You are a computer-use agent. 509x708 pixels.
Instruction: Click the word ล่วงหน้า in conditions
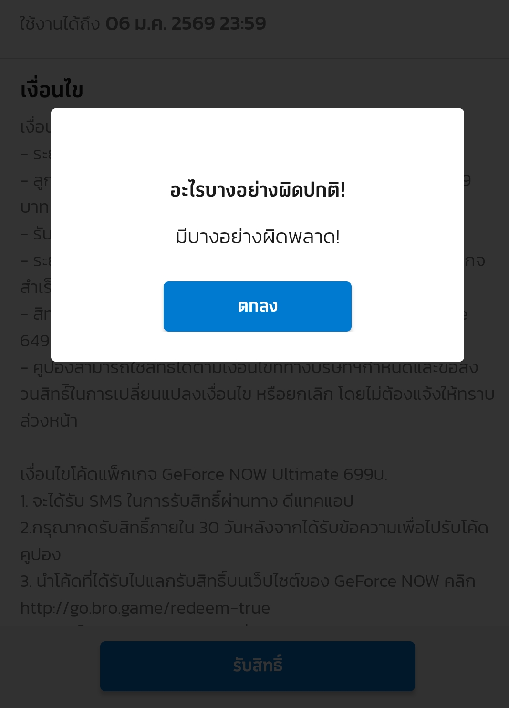(49, 421)
